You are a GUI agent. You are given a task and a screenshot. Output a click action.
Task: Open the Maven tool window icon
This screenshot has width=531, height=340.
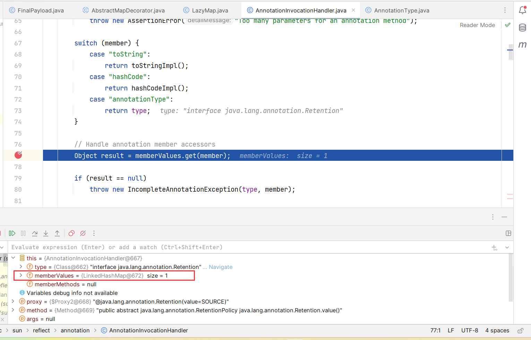click(x=522, y=45)
